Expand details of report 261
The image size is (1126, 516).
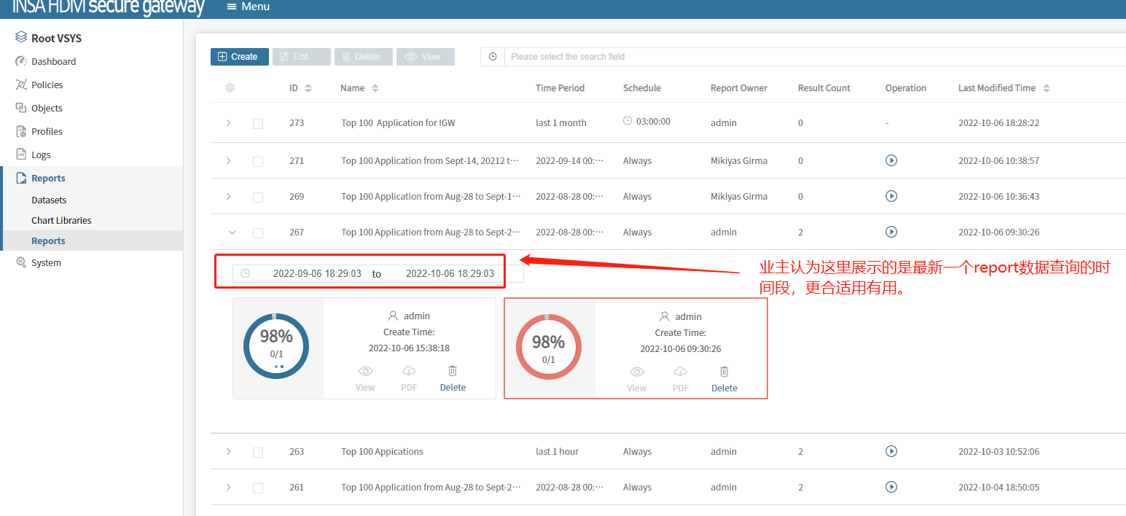pos(229,487)
